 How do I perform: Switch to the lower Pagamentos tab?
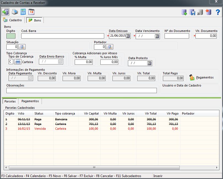(30, 101)
